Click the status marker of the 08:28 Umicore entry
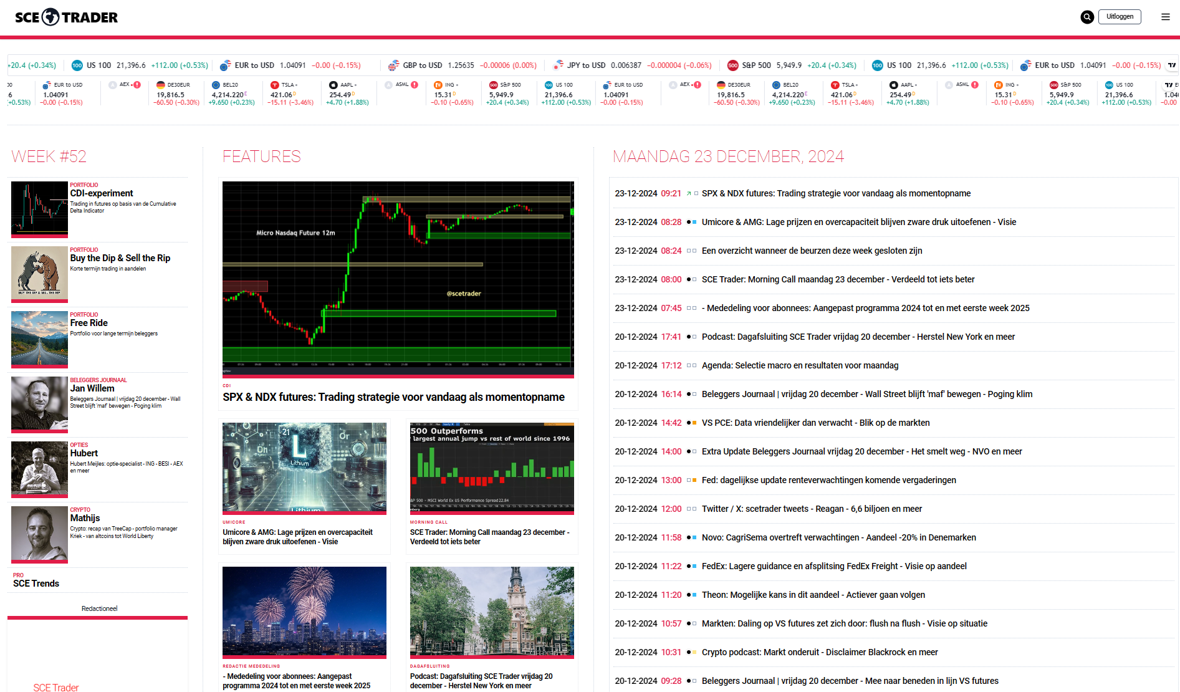The height and width of the screenshot is (692, 1180). (x=691, y=223)
